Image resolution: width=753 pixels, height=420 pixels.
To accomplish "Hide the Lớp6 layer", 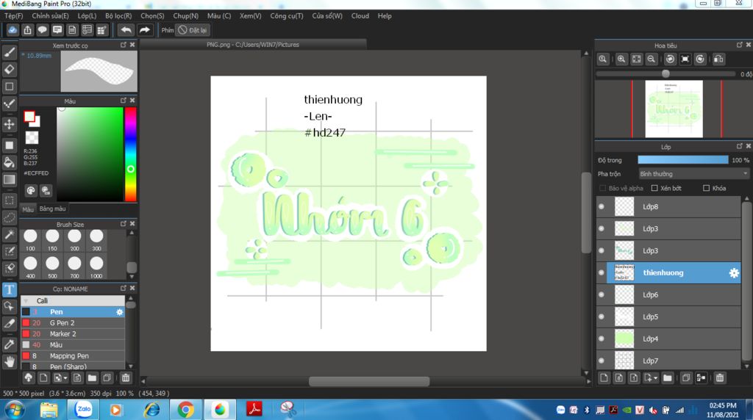I will point(602,295).
